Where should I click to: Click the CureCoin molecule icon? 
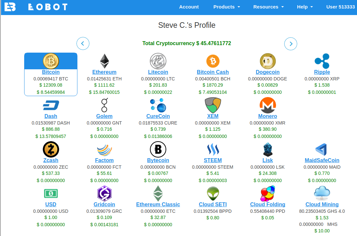(x=158, y=105)
